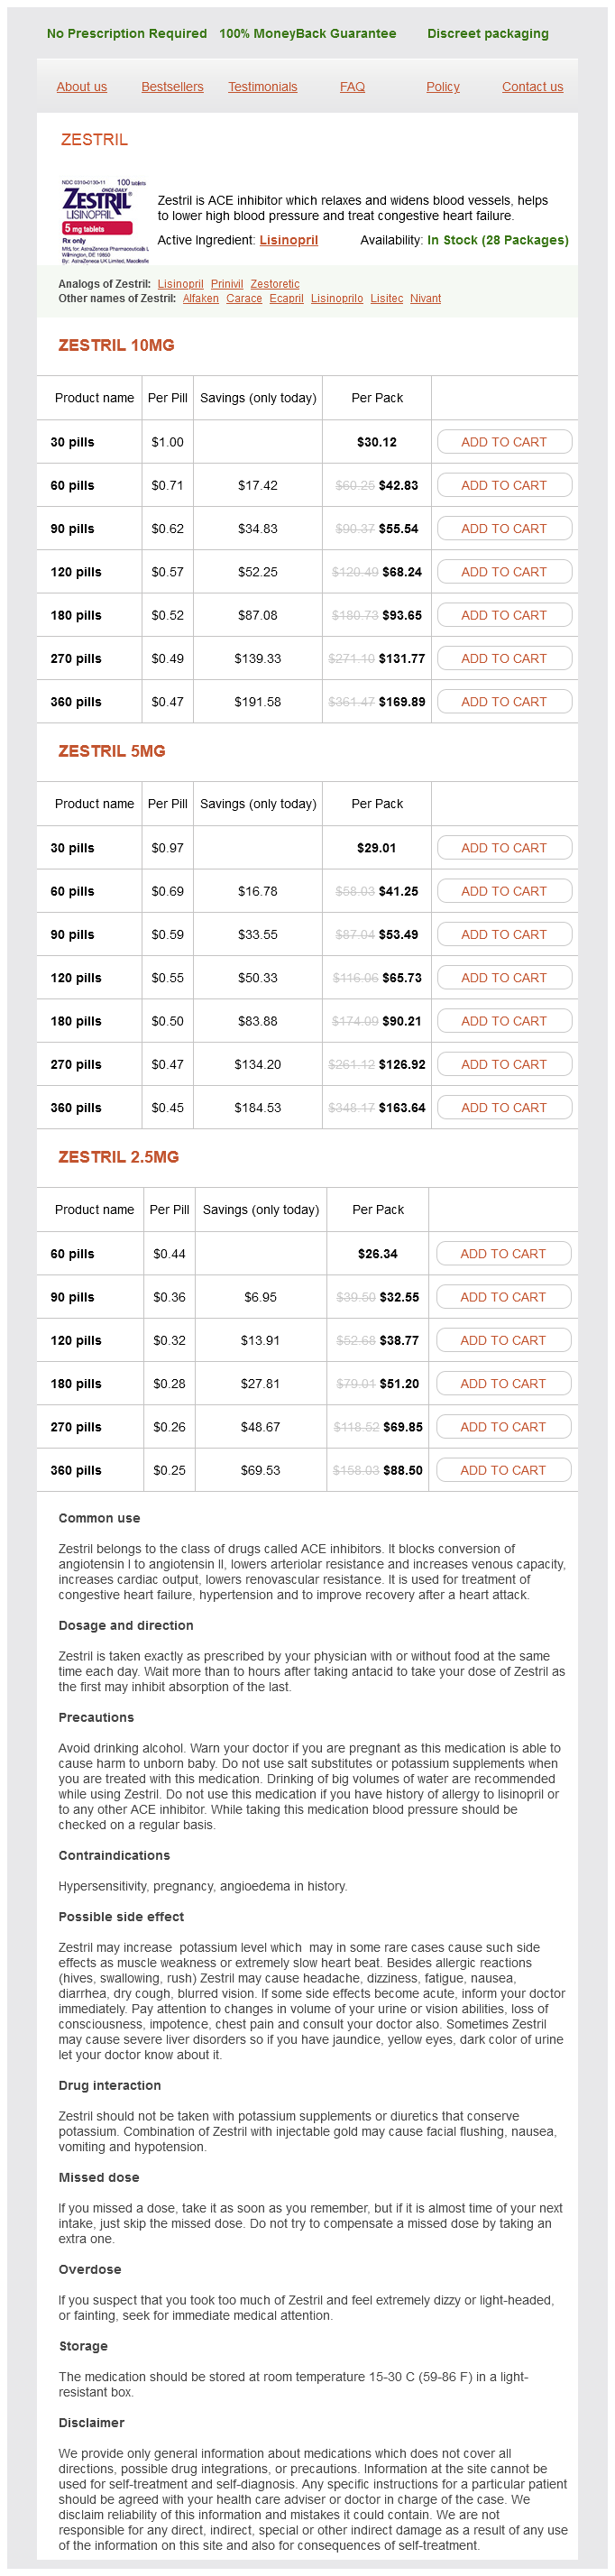Add Zestril 10mg 360 pills to cart

(504, 702)
